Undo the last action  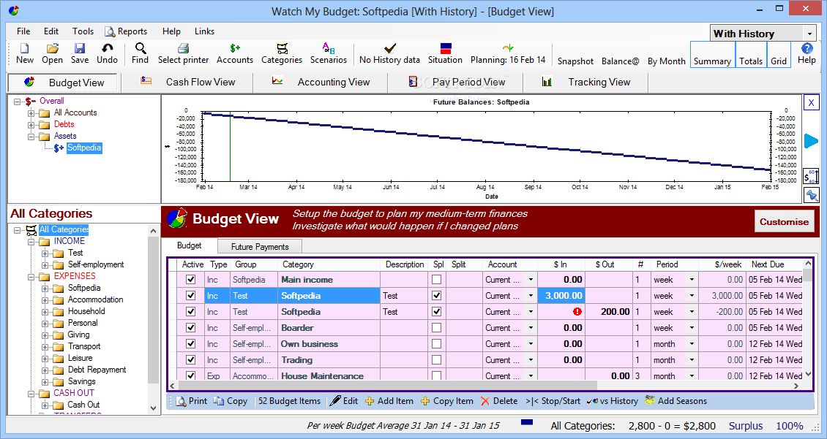pos(107,54)
